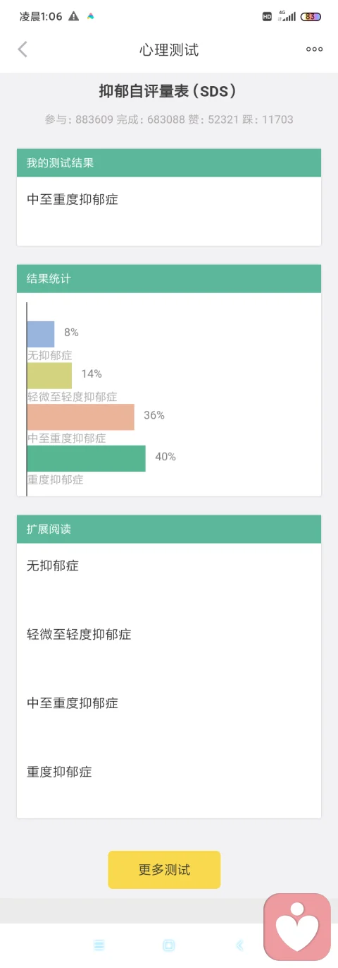Click the 更多测试 yellow button

click(164, 869)
